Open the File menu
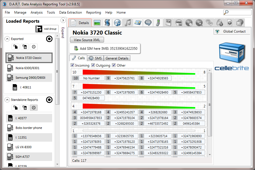Screen dimensions: 255x170 click(7, 12)
